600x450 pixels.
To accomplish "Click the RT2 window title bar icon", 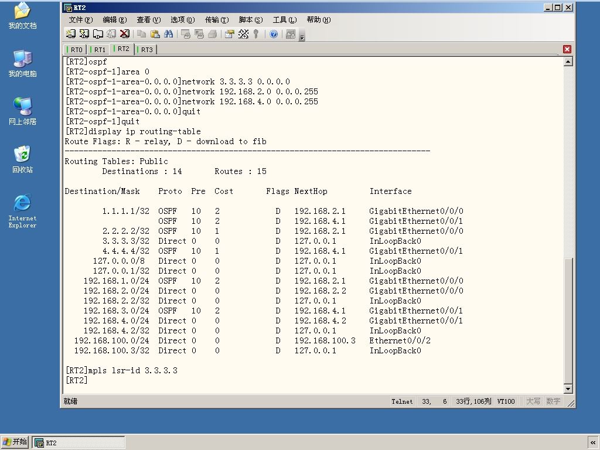I will point(68,7).
